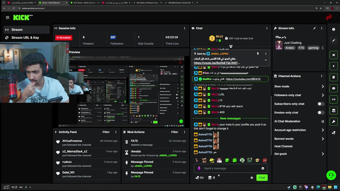Open a new browser tab
The width and height of the screenshot is (340, 191).
(197, 3)
